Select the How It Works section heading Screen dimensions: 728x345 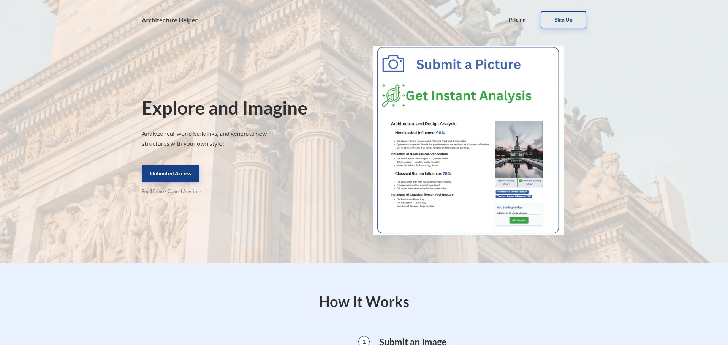tap(364, 302)
